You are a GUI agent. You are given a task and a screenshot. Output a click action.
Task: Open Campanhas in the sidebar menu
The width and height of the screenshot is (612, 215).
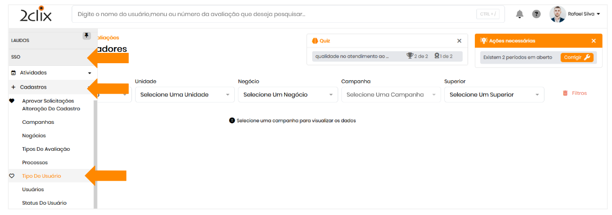tap(38, 122)
